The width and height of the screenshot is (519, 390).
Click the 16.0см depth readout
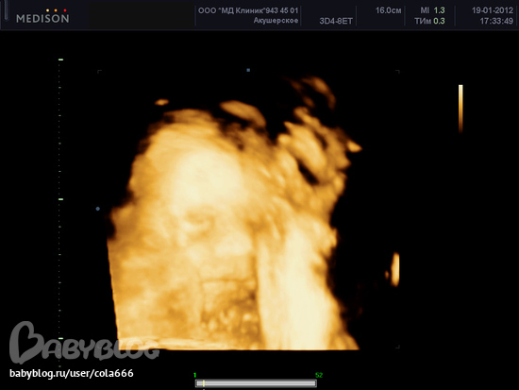(388, 10)
